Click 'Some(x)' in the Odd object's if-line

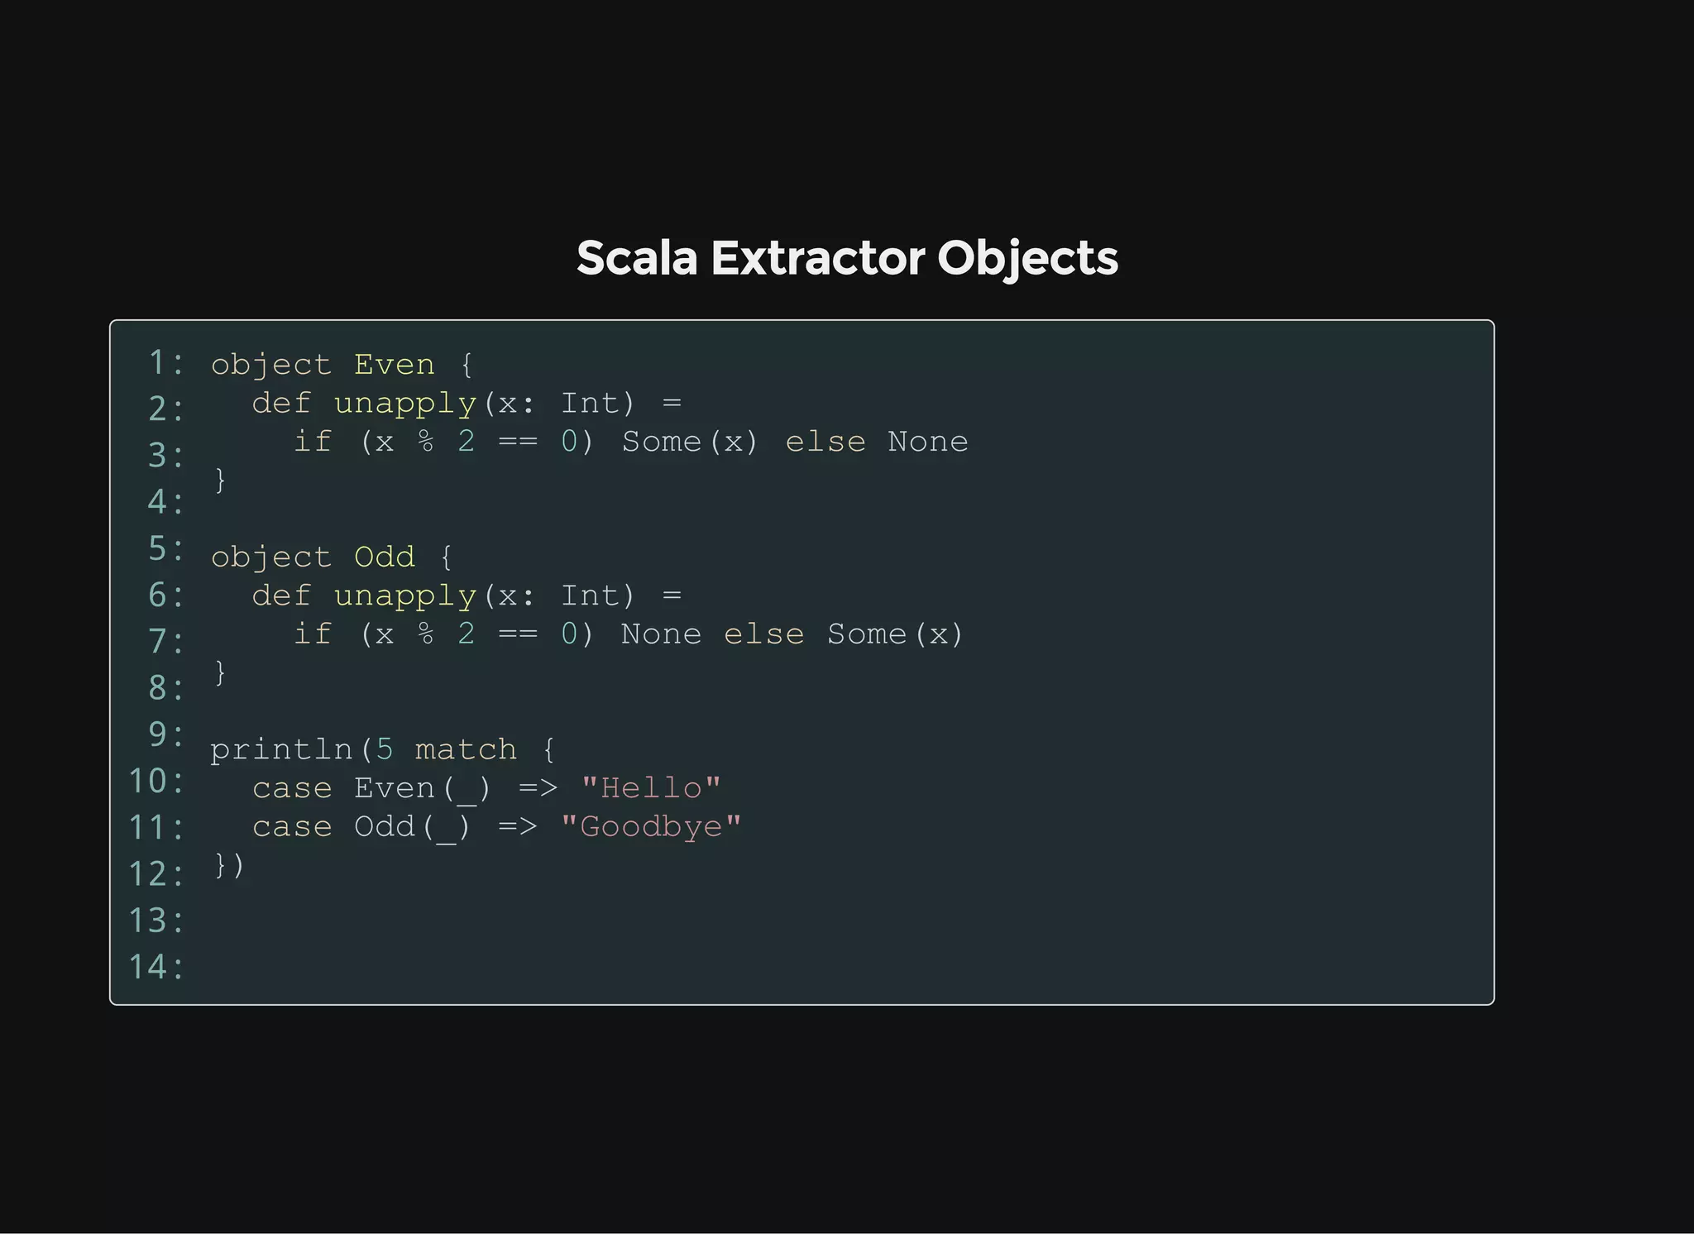click(x=895, y=634)
